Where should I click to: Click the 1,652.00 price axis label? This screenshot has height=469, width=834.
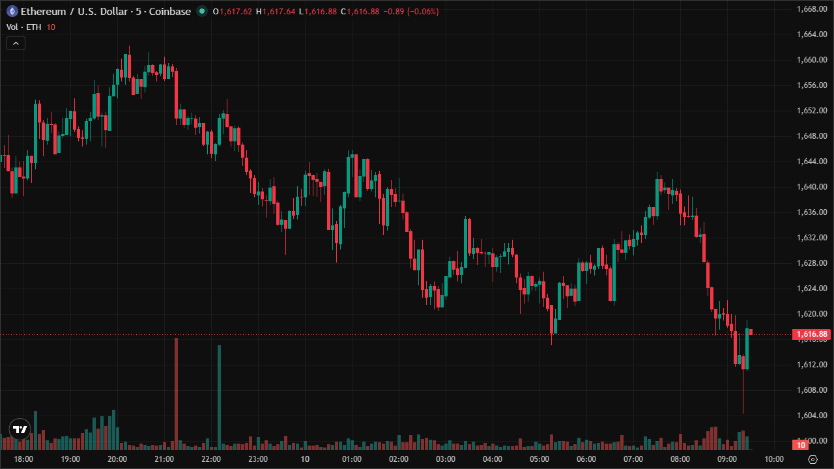click(x=812, y=111)
